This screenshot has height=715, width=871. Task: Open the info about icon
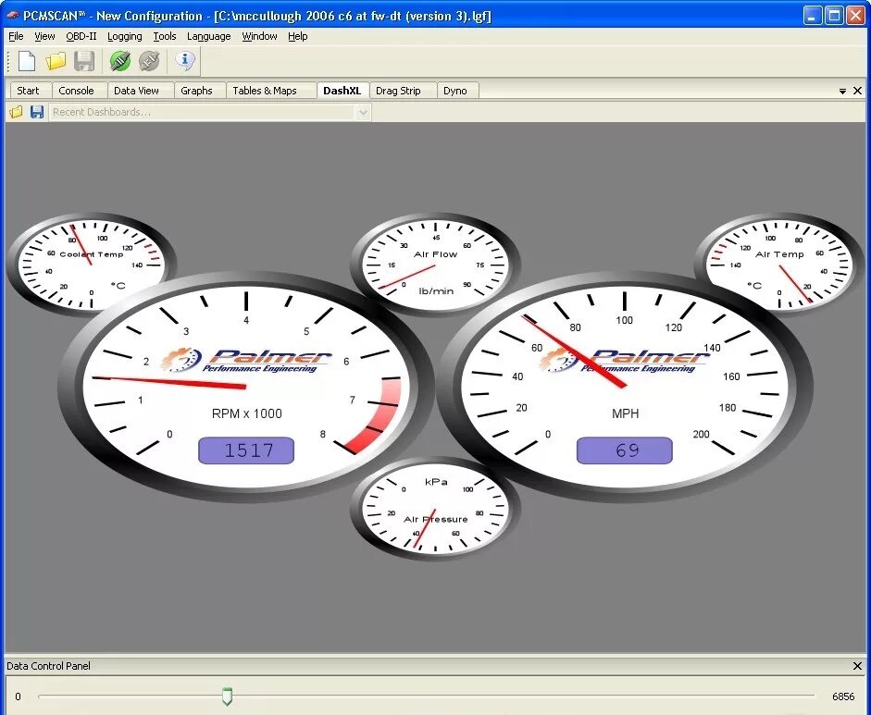(185, 60)
